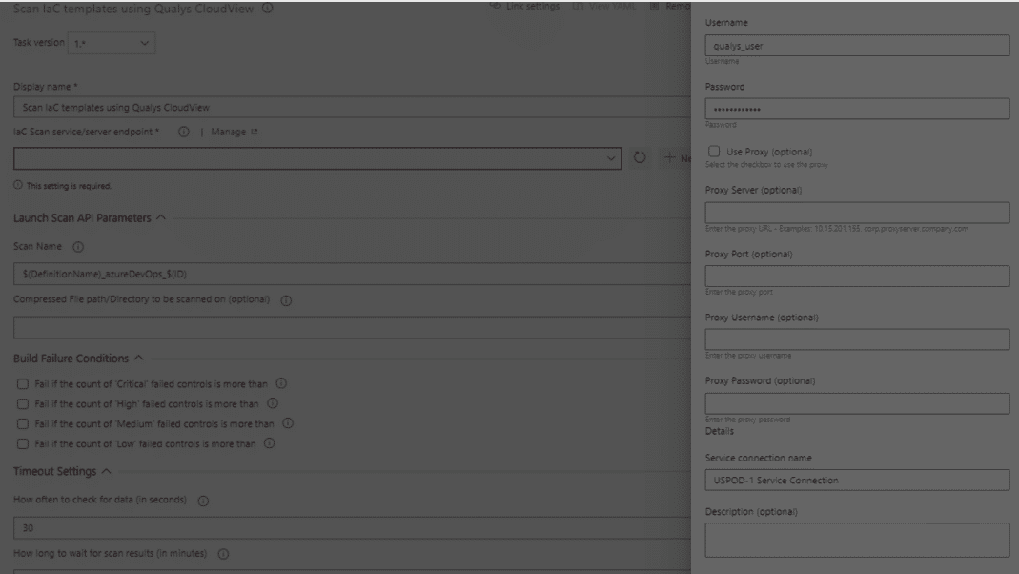This screenshot has width=1019, height=574.
Task: Click the Proxy Port (optional) field
Action: [x=857, y=276]
